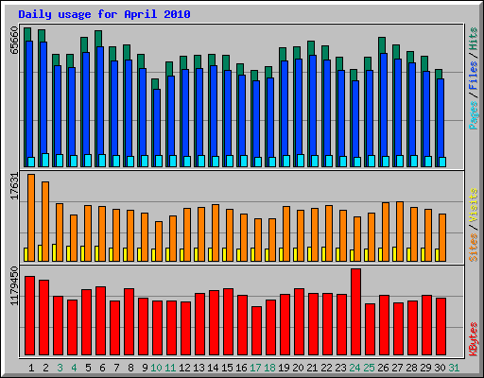This screenshot has height=378, width=484.
Task: Click day label 15 on x-axis
Action: click(x=227, y=368)
